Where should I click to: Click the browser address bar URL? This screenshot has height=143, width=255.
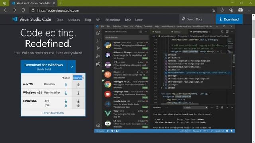(58, 10)
